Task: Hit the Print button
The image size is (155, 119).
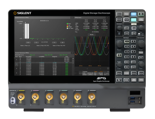Action: 126,14
